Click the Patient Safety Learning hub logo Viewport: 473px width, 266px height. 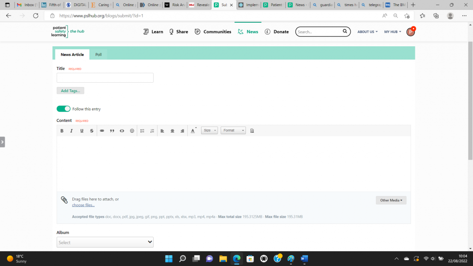tap(68, 31)
